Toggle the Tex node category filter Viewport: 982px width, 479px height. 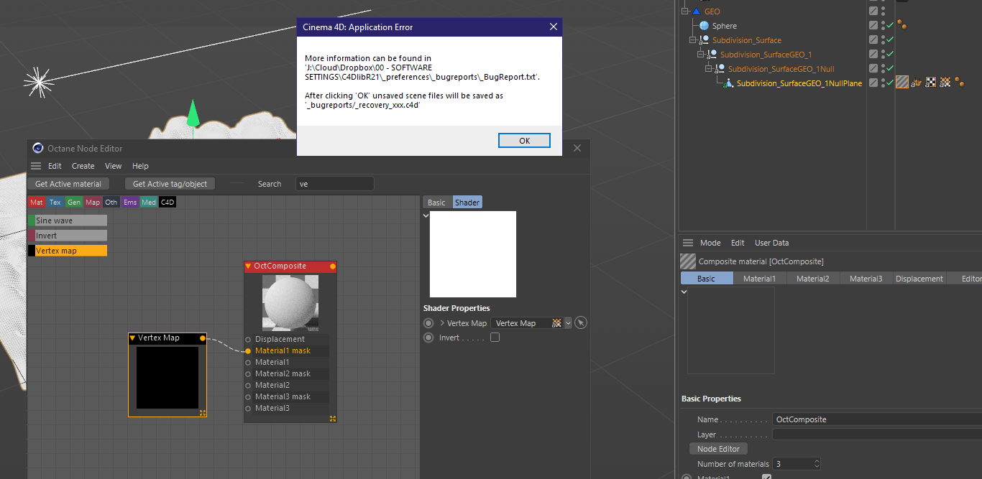[55, 203]
